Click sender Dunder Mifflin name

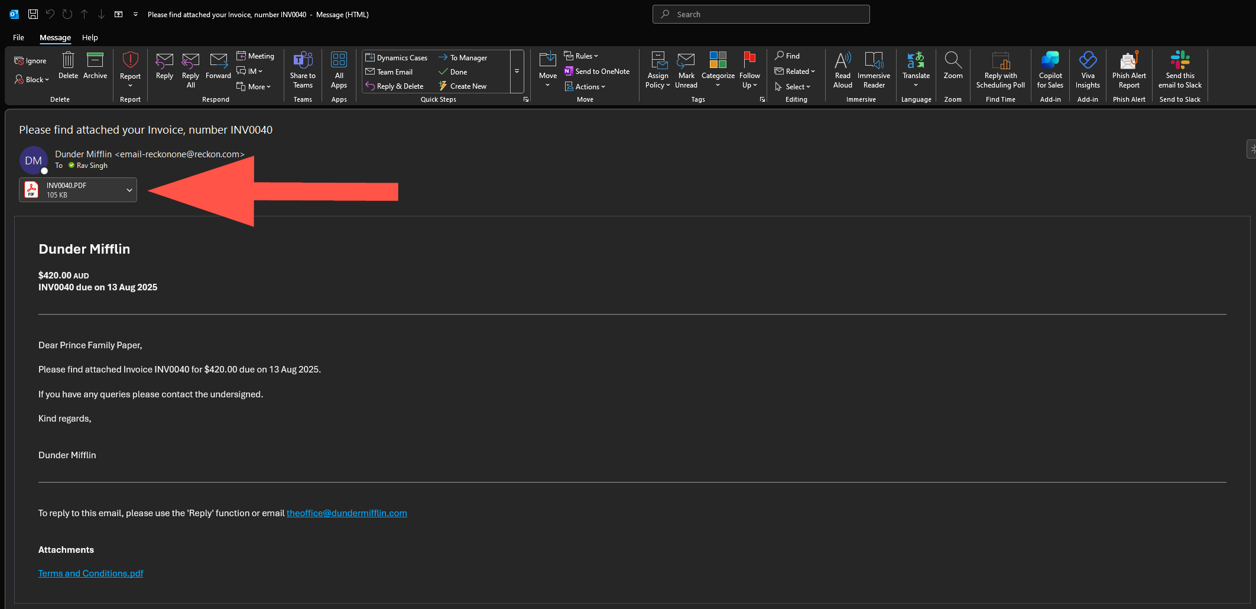coord(83,154)
